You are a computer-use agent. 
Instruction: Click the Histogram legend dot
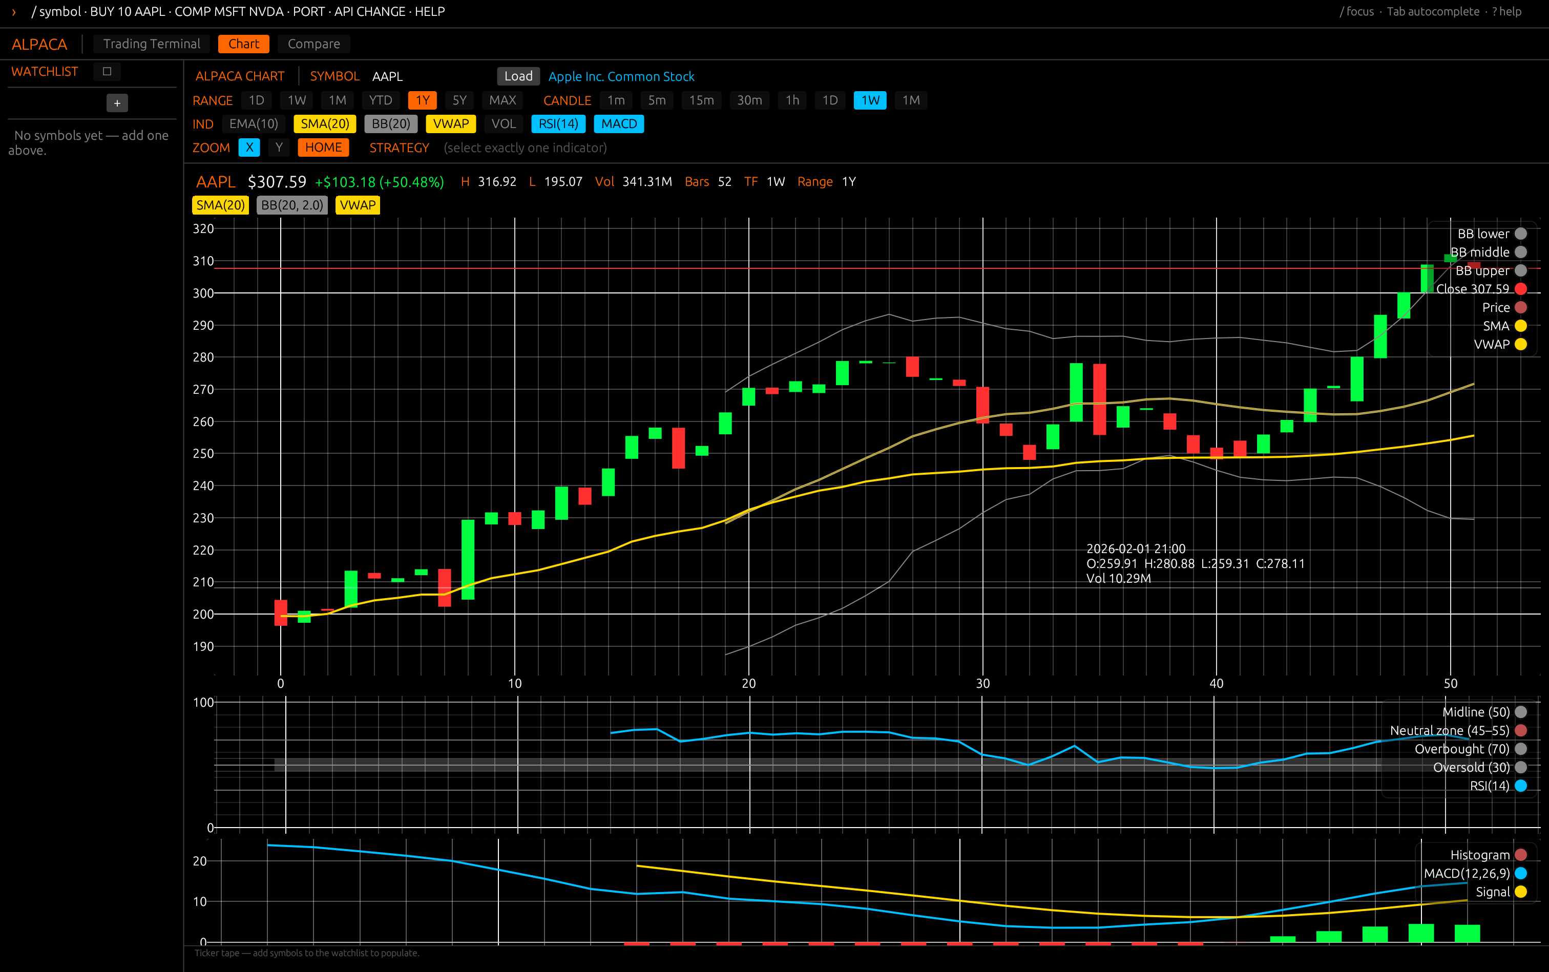click(1521, 855)
